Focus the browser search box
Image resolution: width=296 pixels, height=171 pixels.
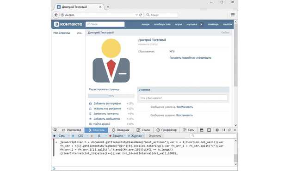[161, 15]
